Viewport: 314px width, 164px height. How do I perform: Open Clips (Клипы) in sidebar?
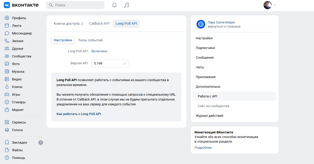pyautogui.click(x=17, y=87)
